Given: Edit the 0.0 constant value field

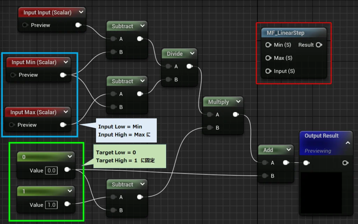Looking at the screenshot, I should (51, 170).
